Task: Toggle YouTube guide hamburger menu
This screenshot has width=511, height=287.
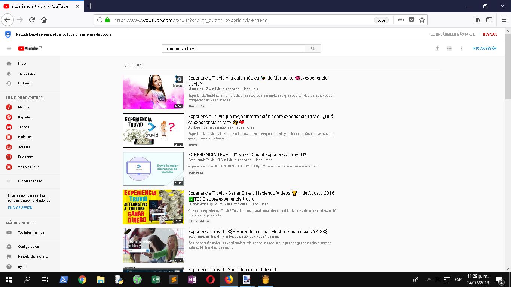Action: 9,49
